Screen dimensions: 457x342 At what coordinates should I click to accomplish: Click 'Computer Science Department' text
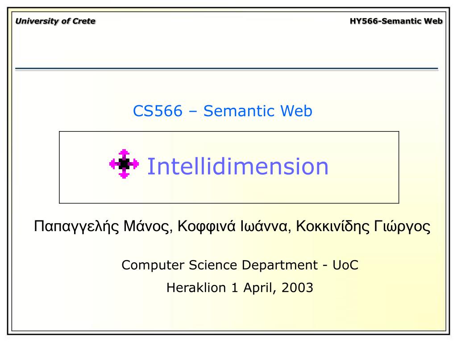click(x=220, y=265)
